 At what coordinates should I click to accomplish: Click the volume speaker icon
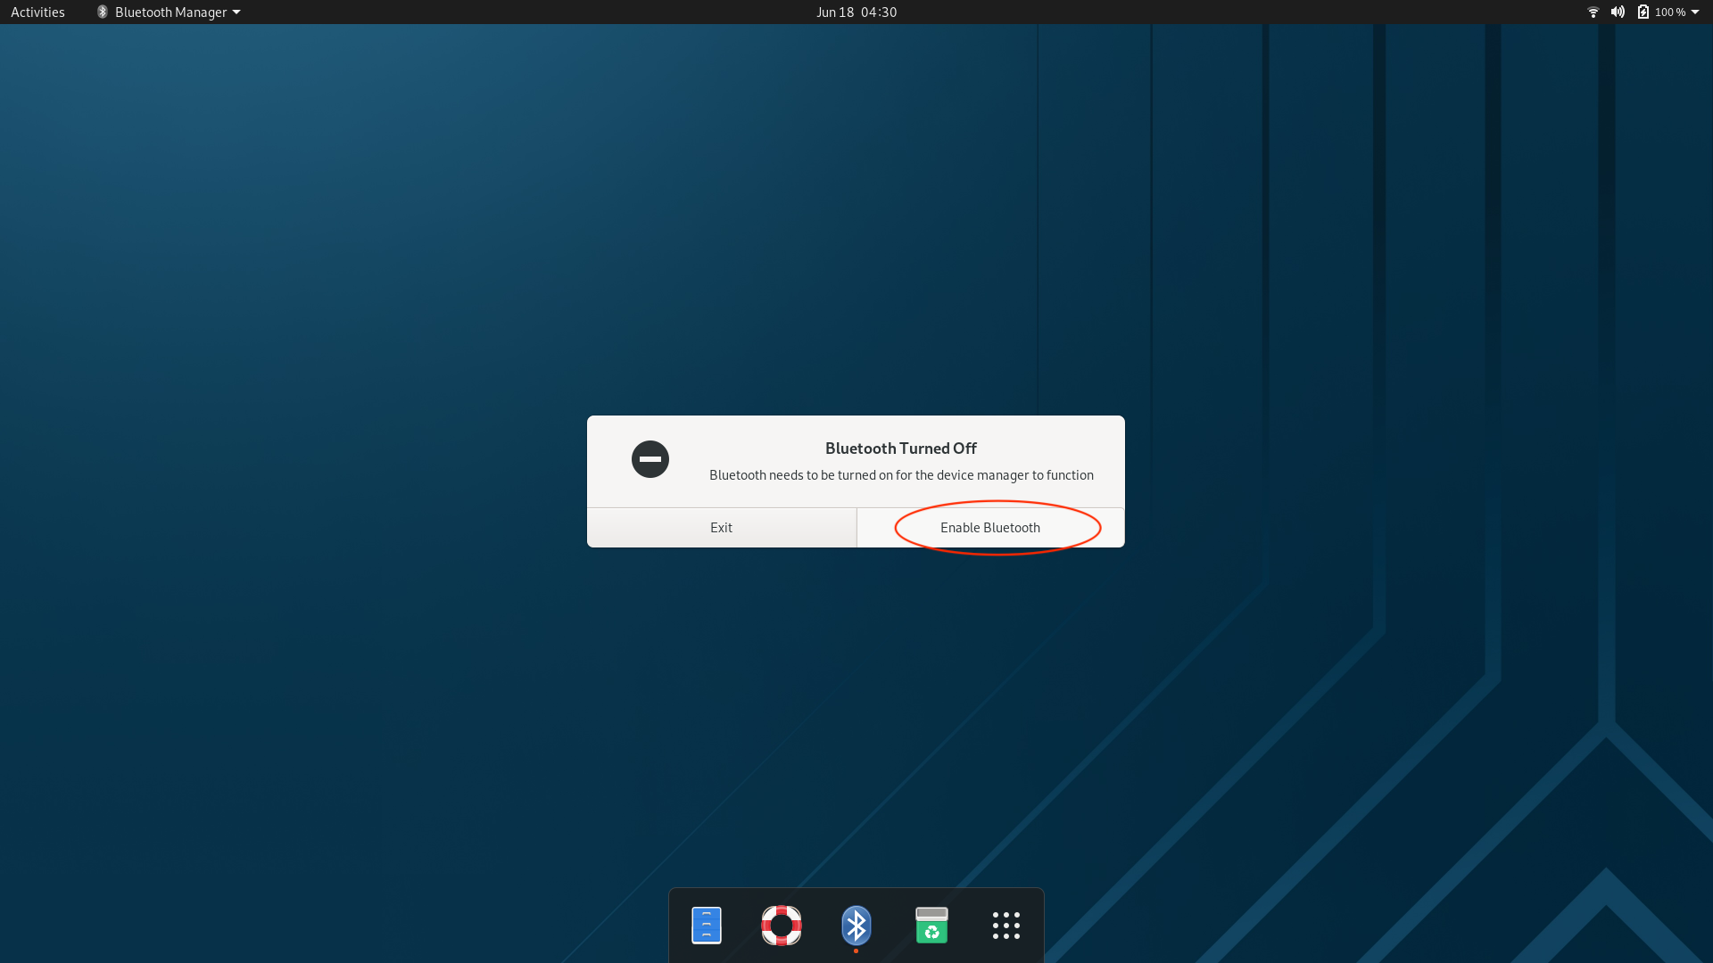[x=1618, y=12]
